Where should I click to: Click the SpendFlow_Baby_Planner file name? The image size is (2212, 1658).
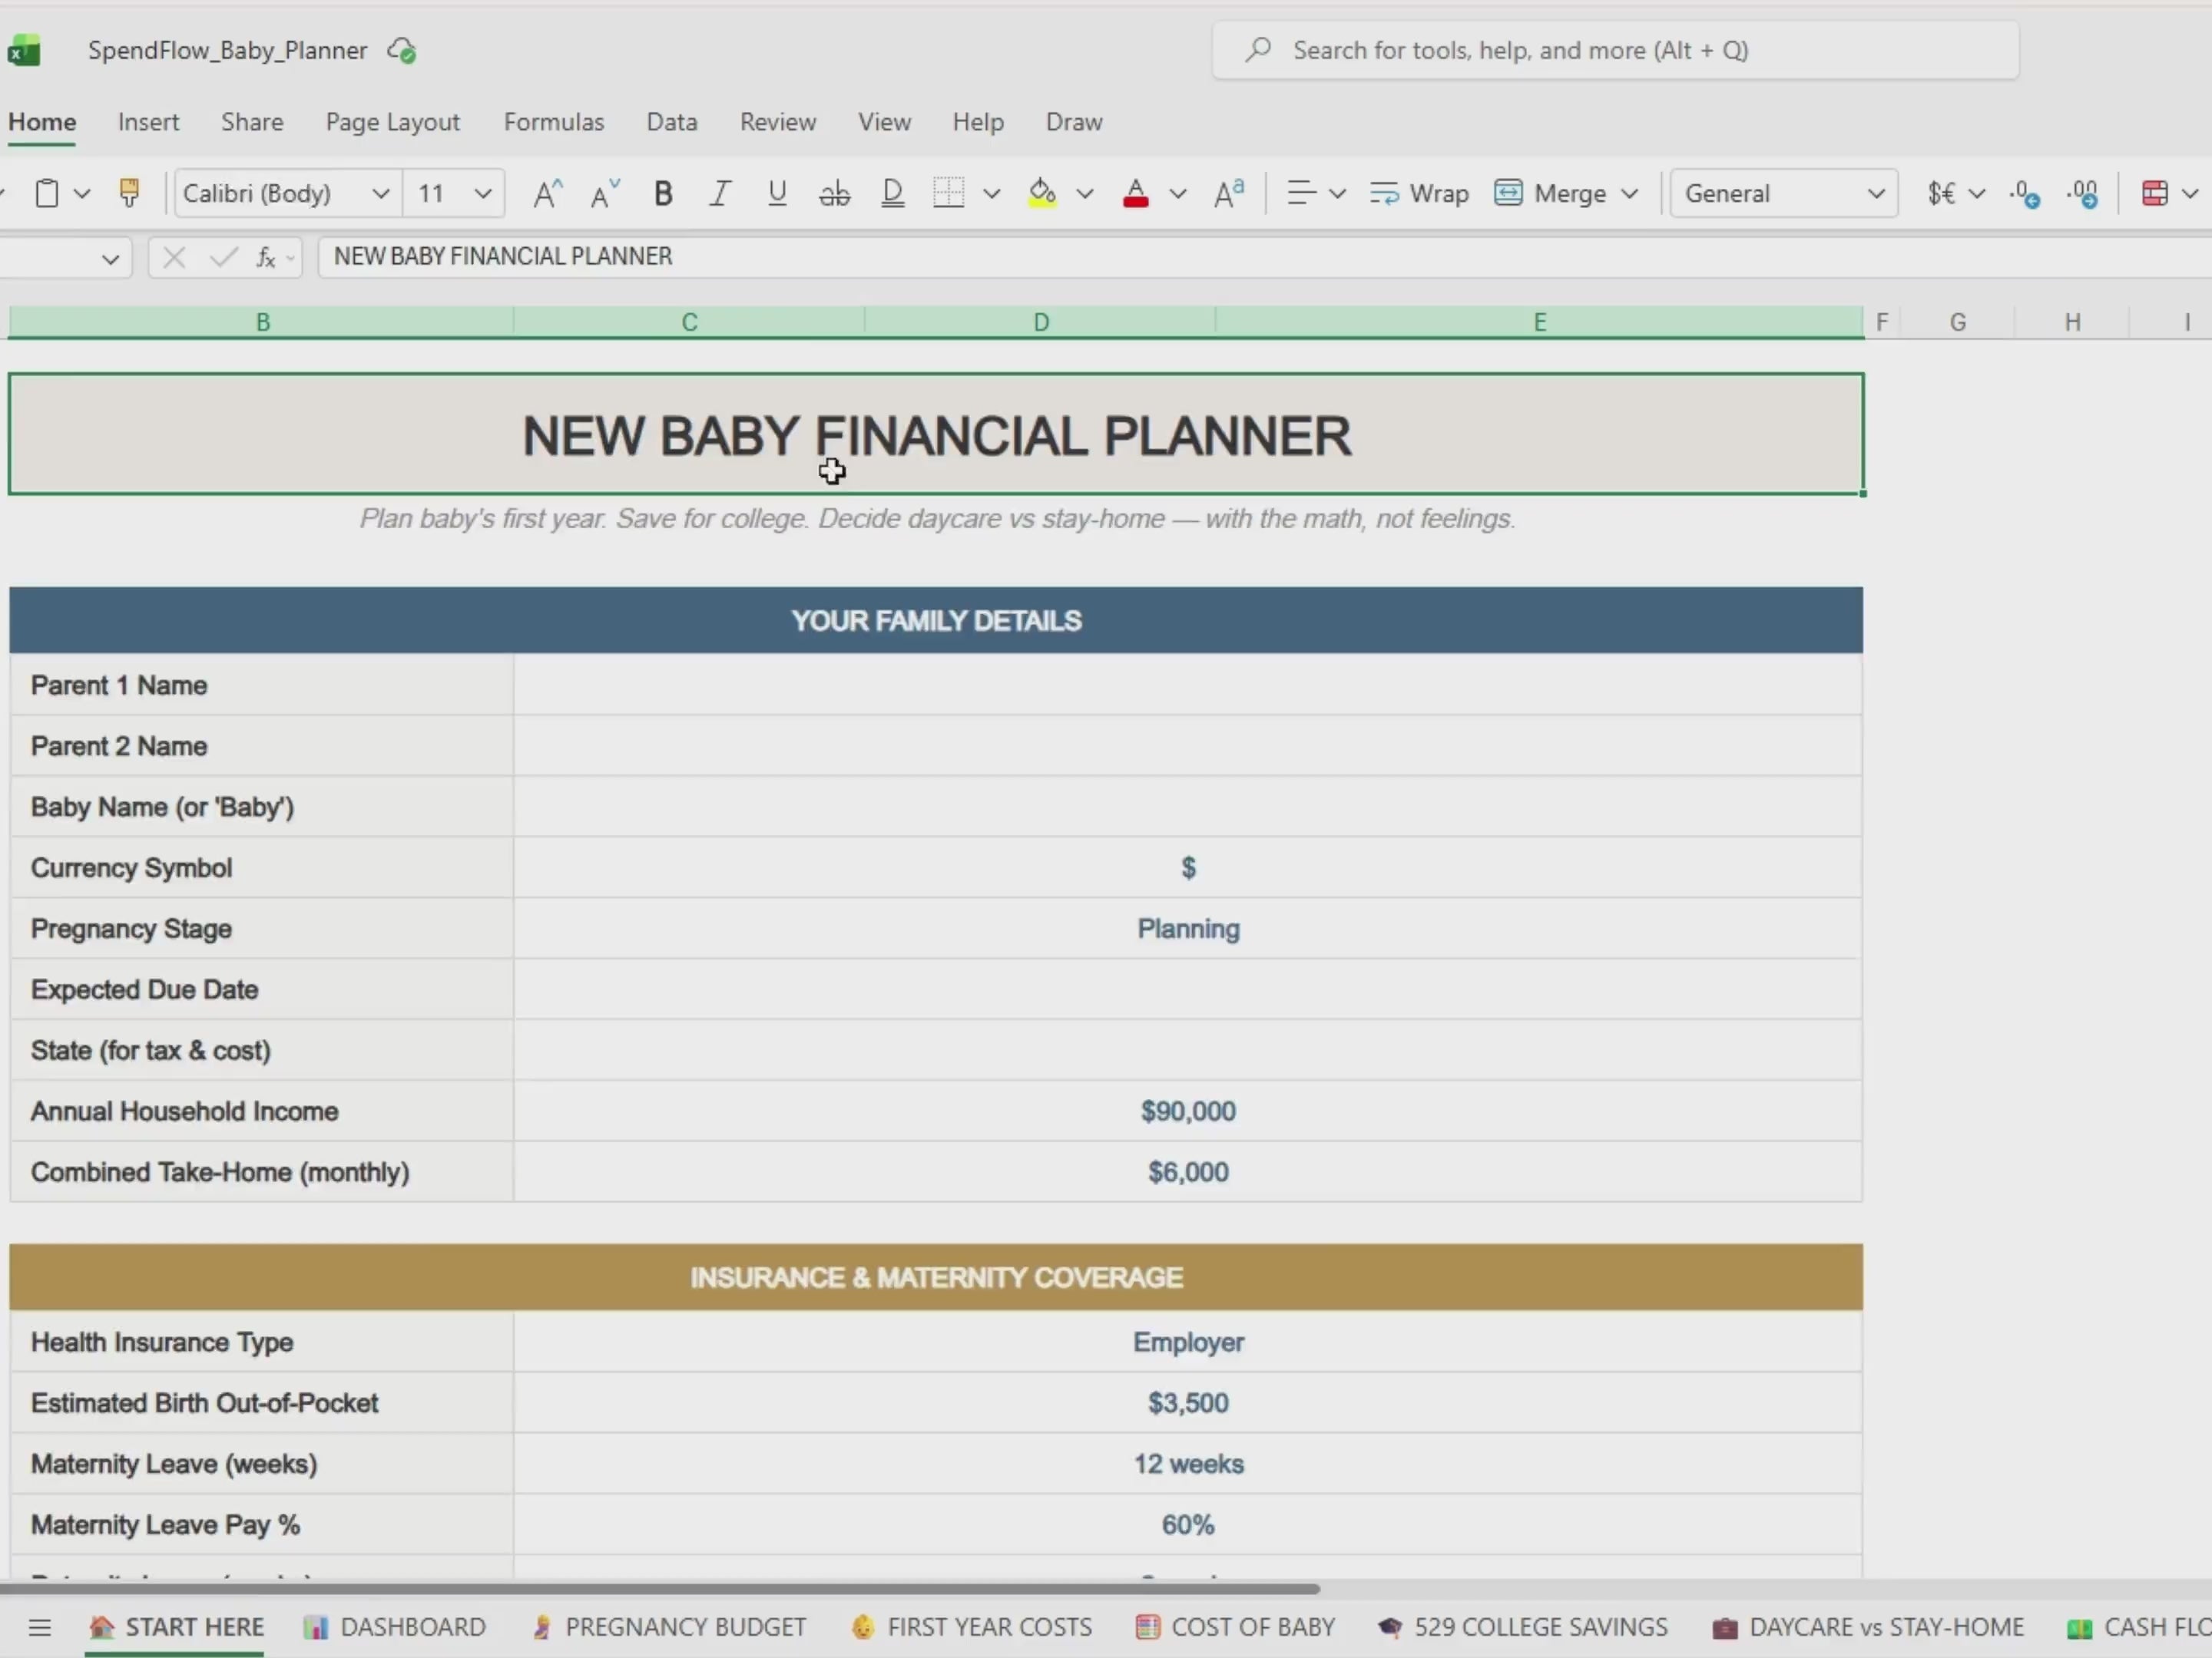[x=227, y=50]
